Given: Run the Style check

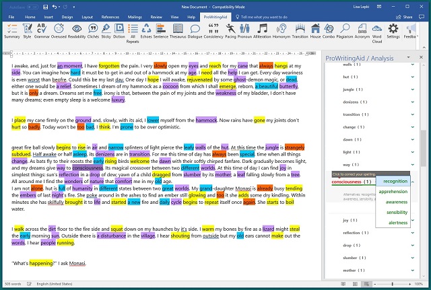Looking at the screenshot, I should pos(27,31).
